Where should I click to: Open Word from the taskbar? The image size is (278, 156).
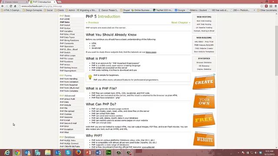click(x=99, y=153)
